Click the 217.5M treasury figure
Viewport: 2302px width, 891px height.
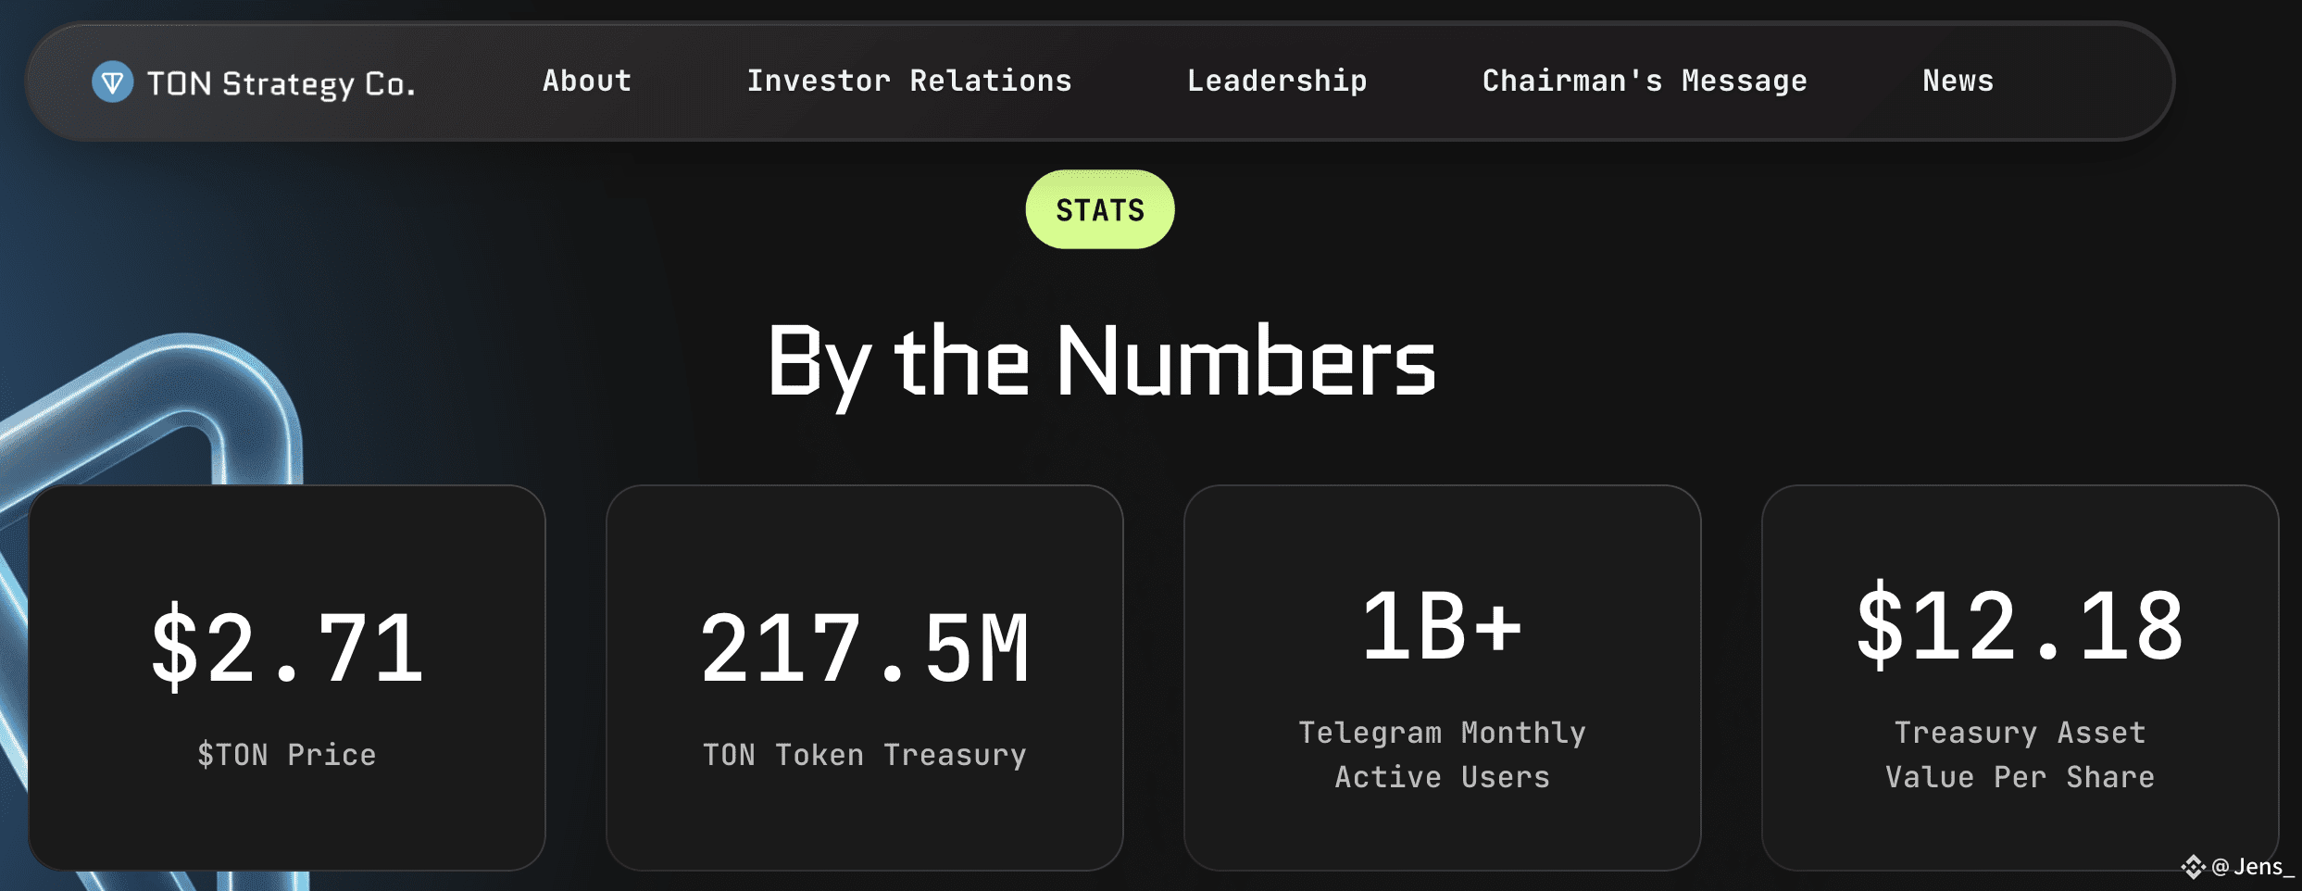(864, 648)
